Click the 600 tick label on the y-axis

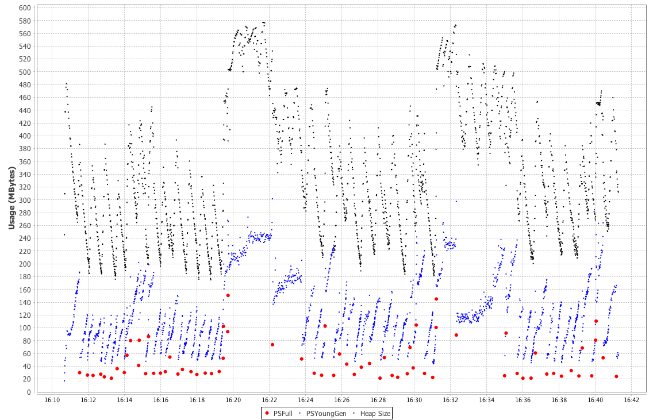coord(25,8)
